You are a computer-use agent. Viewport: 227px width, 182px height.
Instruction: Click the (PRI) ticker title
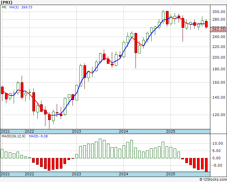6,2
